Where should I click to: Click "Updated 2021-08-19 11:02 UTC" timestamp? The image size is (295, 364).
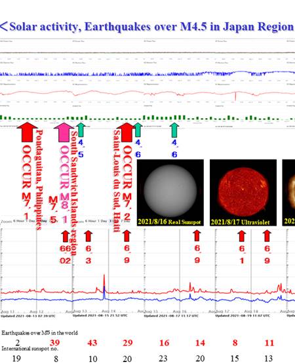click(243, 315)
